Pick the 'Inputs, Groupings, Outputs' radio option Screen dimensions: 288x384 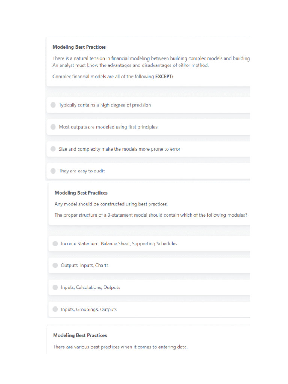(x=55, y=309)
